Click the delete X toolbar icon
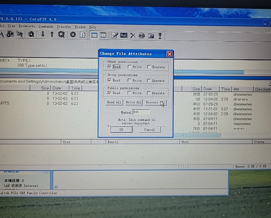Viewport: 271px width, 218px height. pyautogui.click(x=133, y=36)
